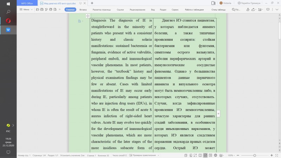Open the Рецензирование ribbon tab

point(137,10)
